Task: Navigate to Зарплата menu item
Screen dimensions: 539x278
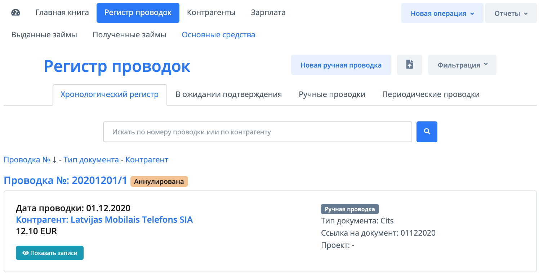Action: (x=268, y=13)
